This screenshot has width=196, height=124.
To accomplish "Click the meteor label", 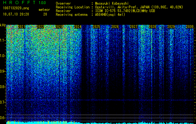I will click(44, 10).
